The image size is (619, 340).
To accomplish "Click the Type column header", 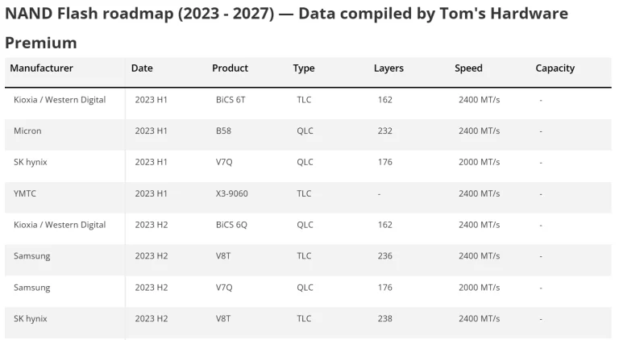I will coord(304,68).
